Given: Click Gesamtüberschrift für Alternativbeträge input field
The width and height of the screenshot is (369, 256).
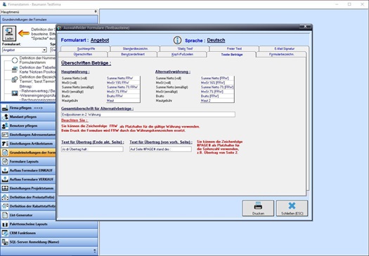Looking at the screenshot, I should click(x=148, y=114).
